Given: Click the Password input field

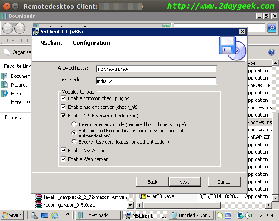Looking at the screenshot, I should (156, 81).
